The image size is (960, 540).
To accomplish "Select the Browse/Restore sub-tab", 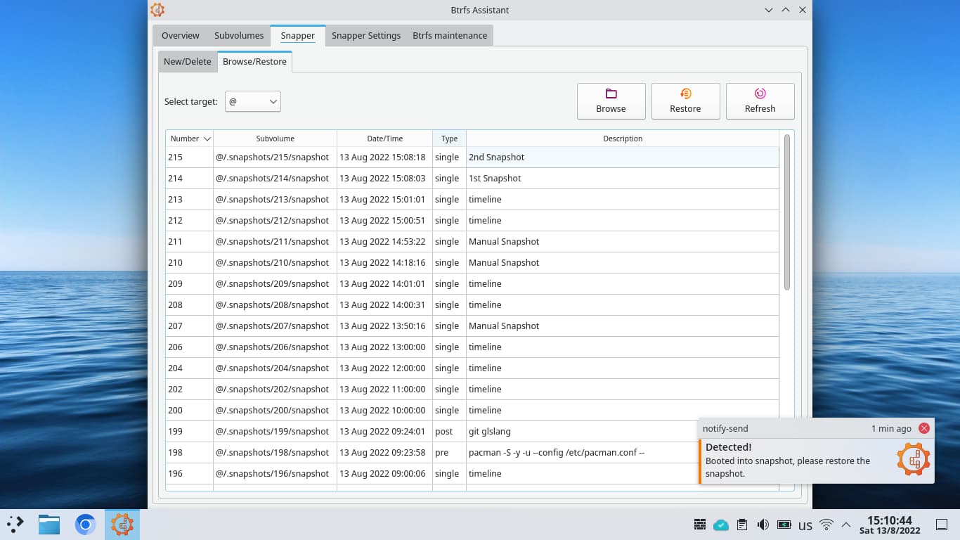I will tap(254, 61).
